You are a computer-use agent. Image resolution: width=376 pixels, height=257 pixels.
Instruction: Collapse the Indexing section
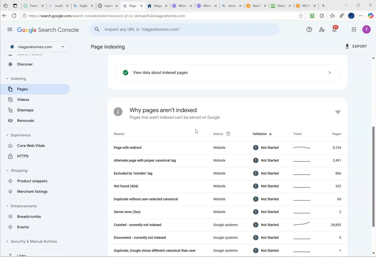(7, 79)
